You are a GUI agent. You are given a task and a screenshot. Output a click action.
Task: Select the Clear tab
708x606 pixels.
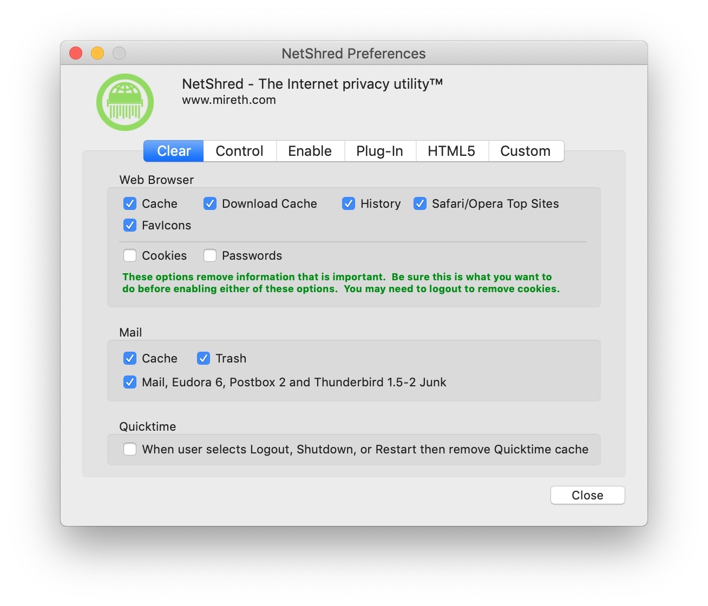pyautogui.click(x=173, y=151)
